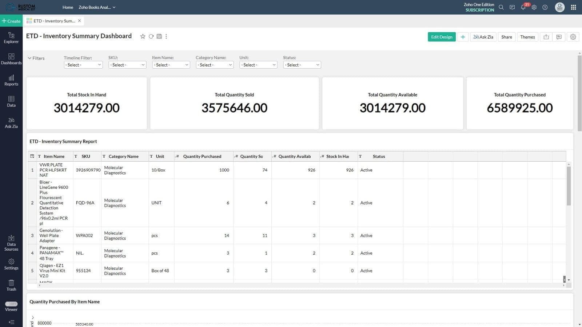The height and width of the screenshot is (327, 582).
Task: Refresh the dashboard data
Action: tap(151, 36)
